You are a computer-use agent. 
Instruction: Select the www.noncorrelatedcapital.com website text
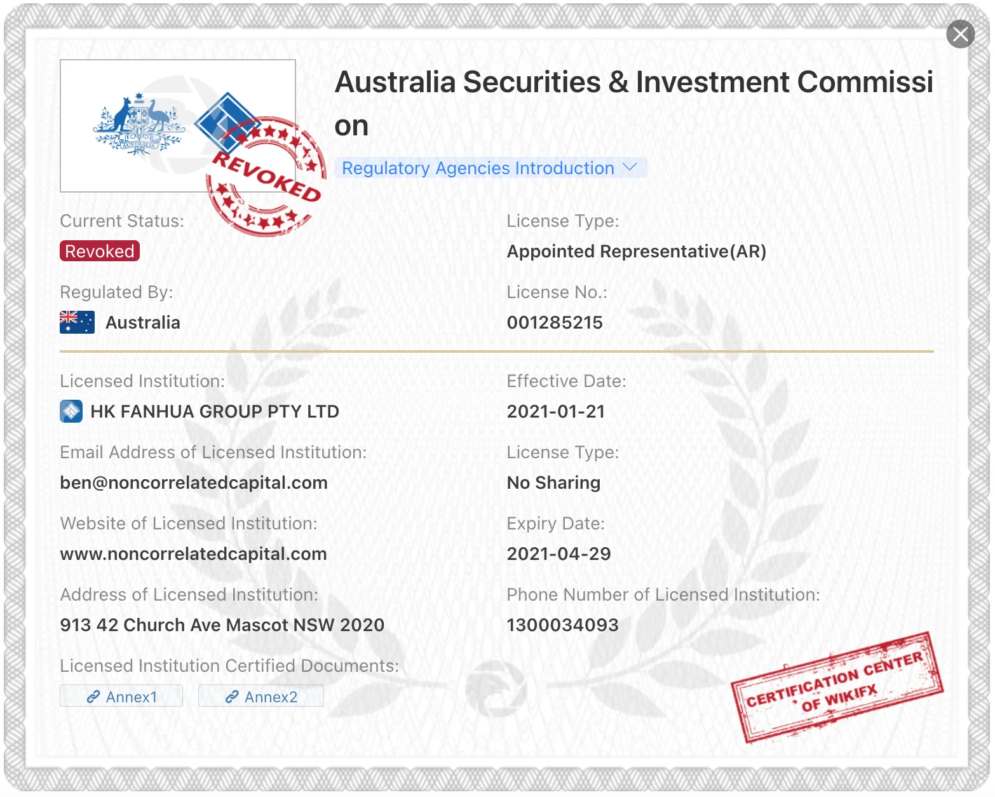[193, 554]
